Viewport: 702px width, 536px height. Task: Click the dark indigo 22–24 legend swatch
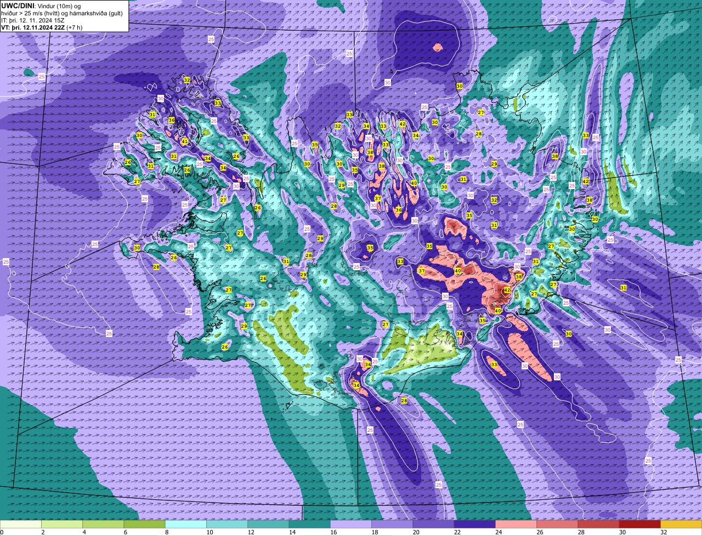475,524
